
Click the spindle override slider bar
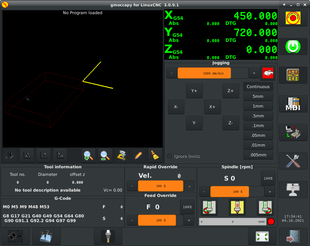point(237,192)
